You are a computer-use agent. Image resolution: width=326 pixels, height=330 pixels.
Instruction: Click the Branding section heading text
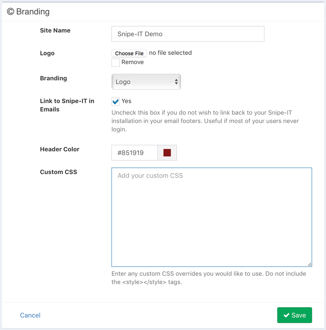click(33, 12)
